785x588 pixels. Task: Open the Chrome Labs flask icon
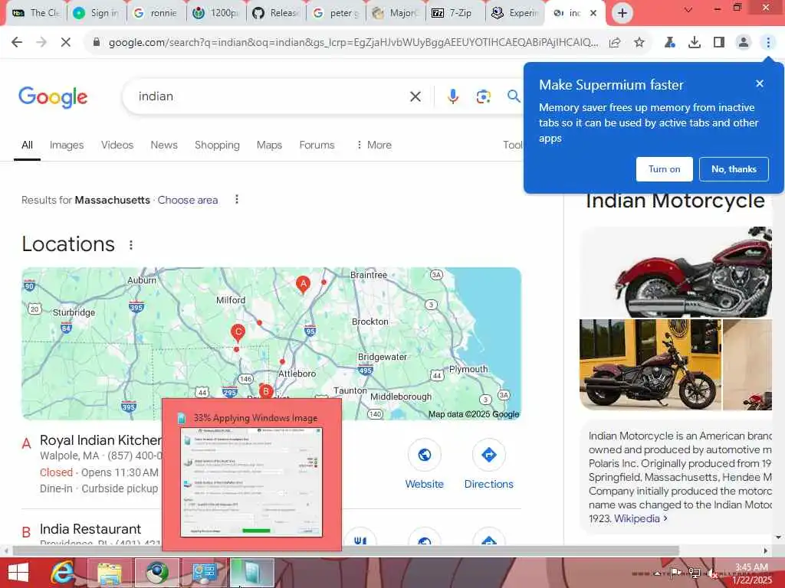(x=670, y=43)
